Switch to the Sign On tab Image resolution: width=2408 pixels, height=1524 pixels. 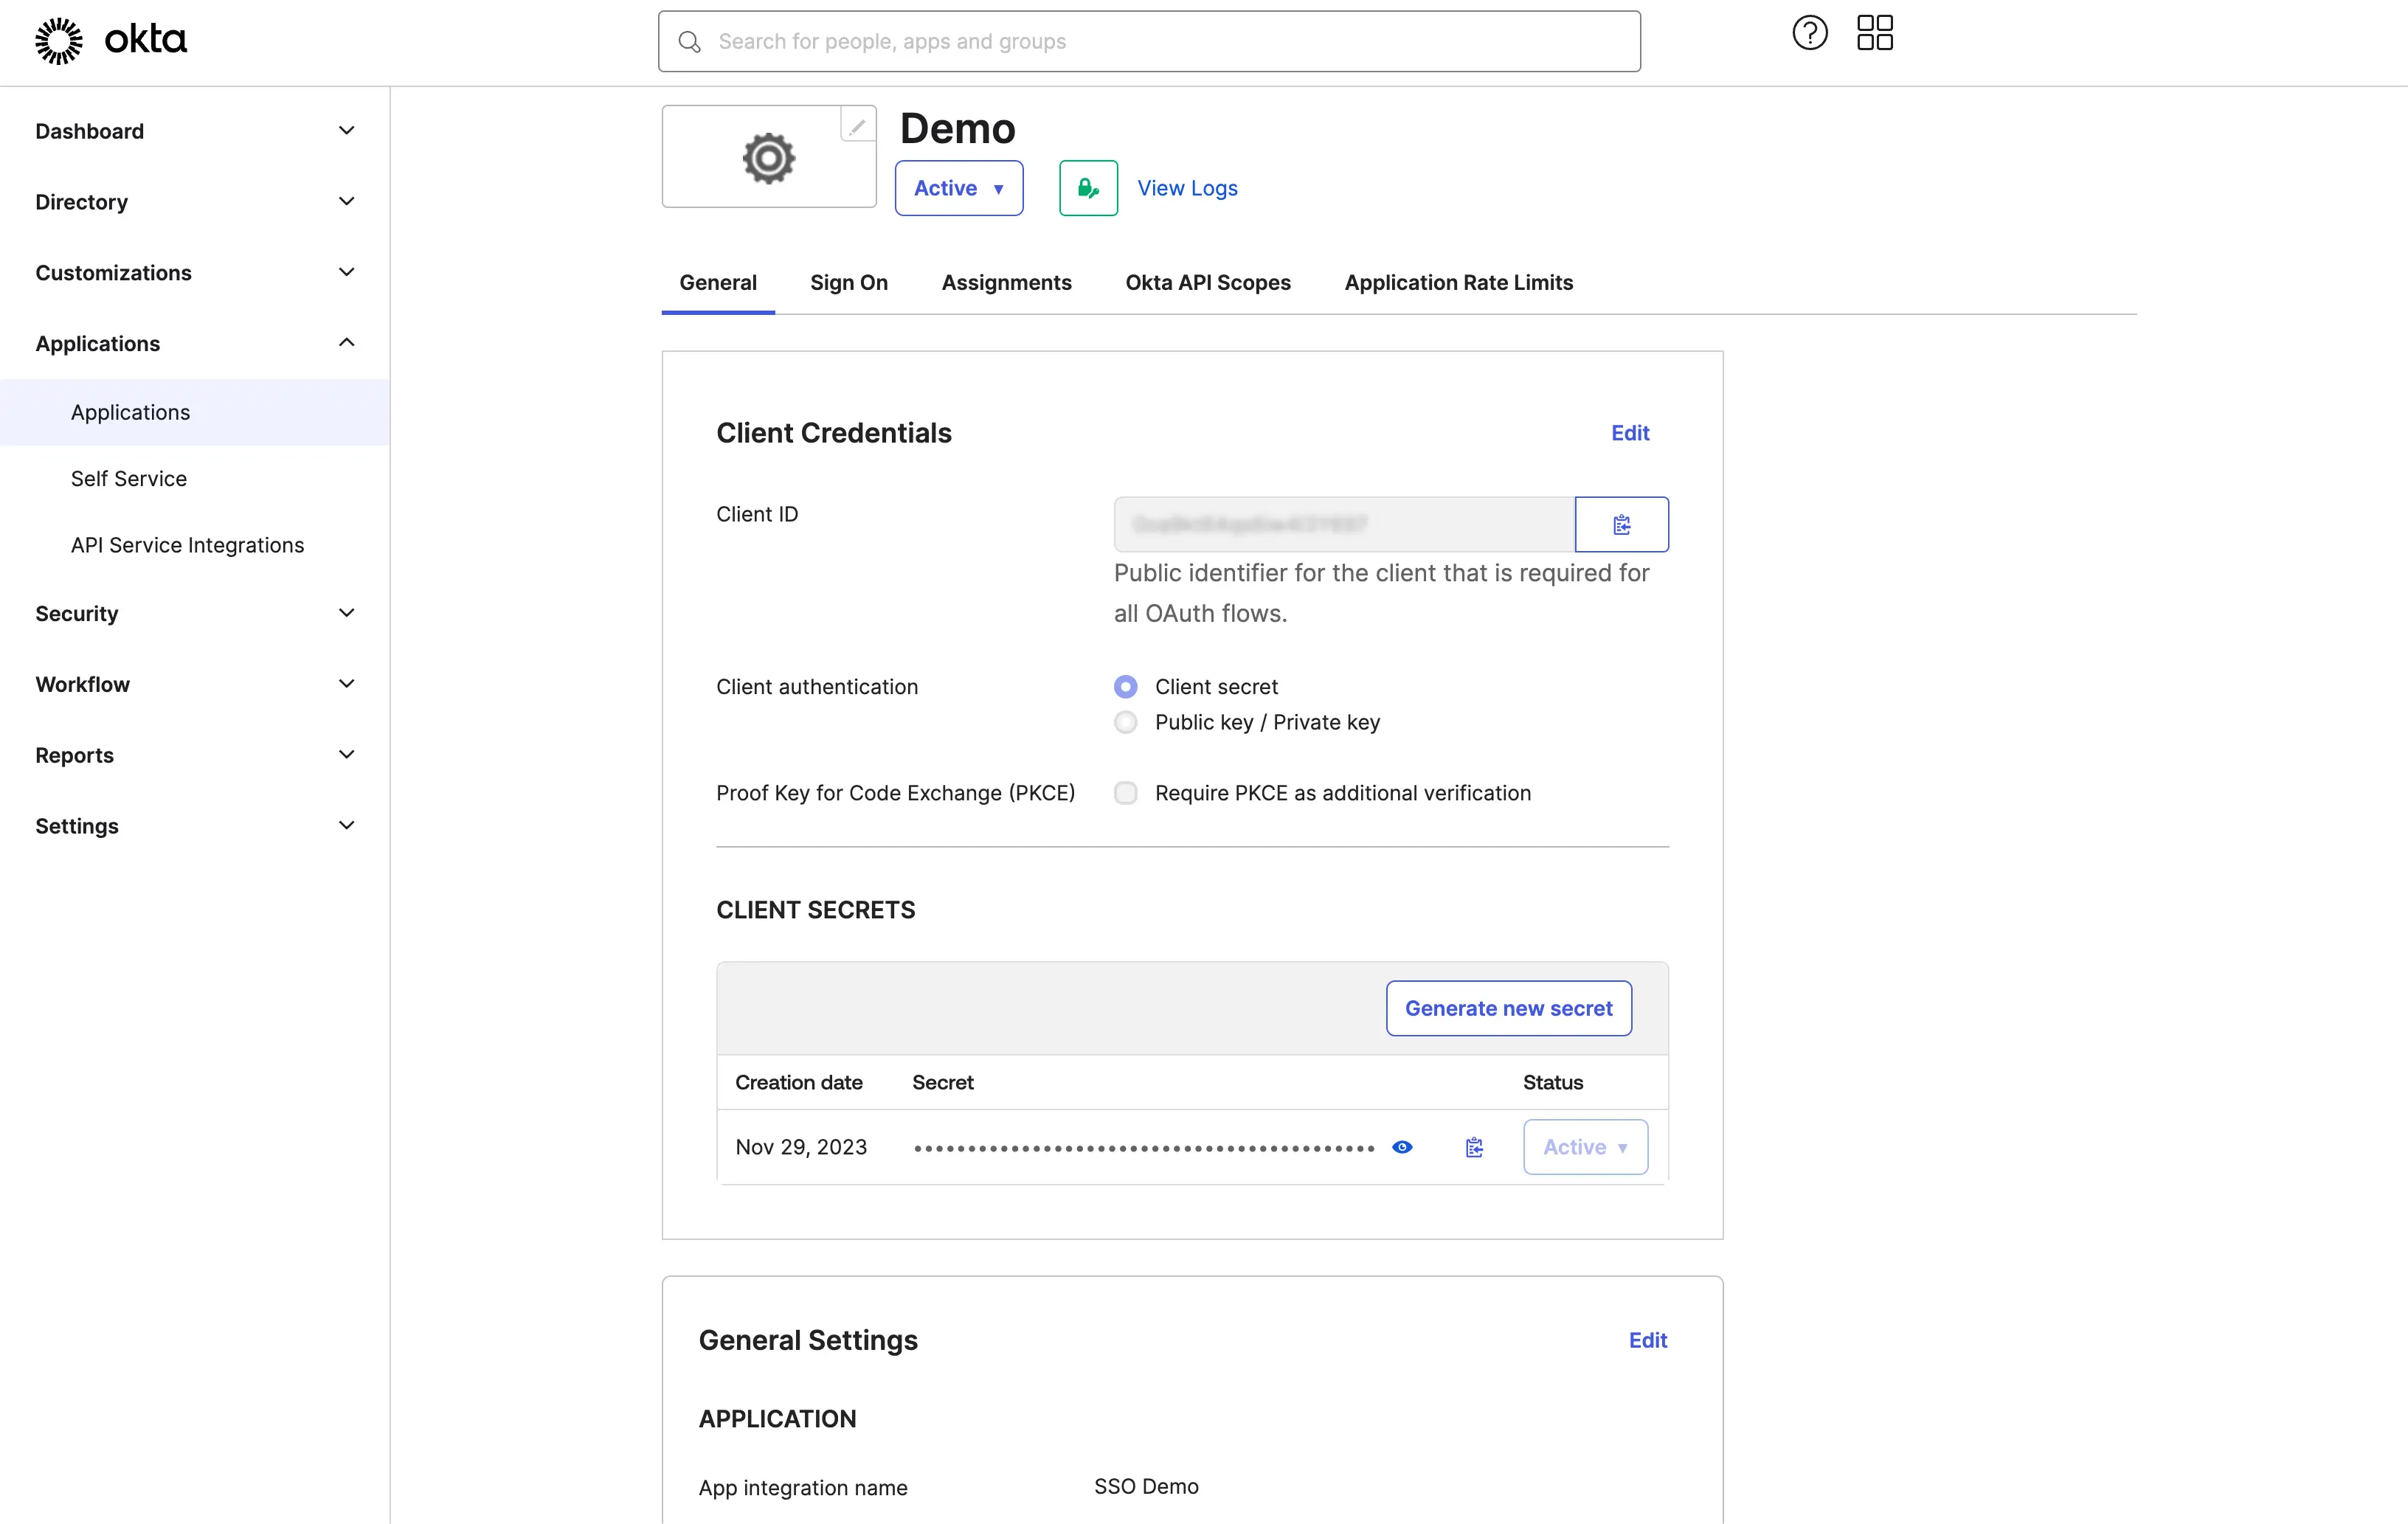[x=849, y=283]
